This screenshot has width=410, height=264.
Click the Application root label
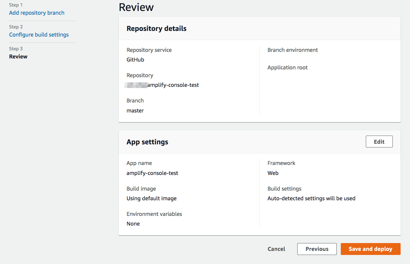click(x=287, y=67)
